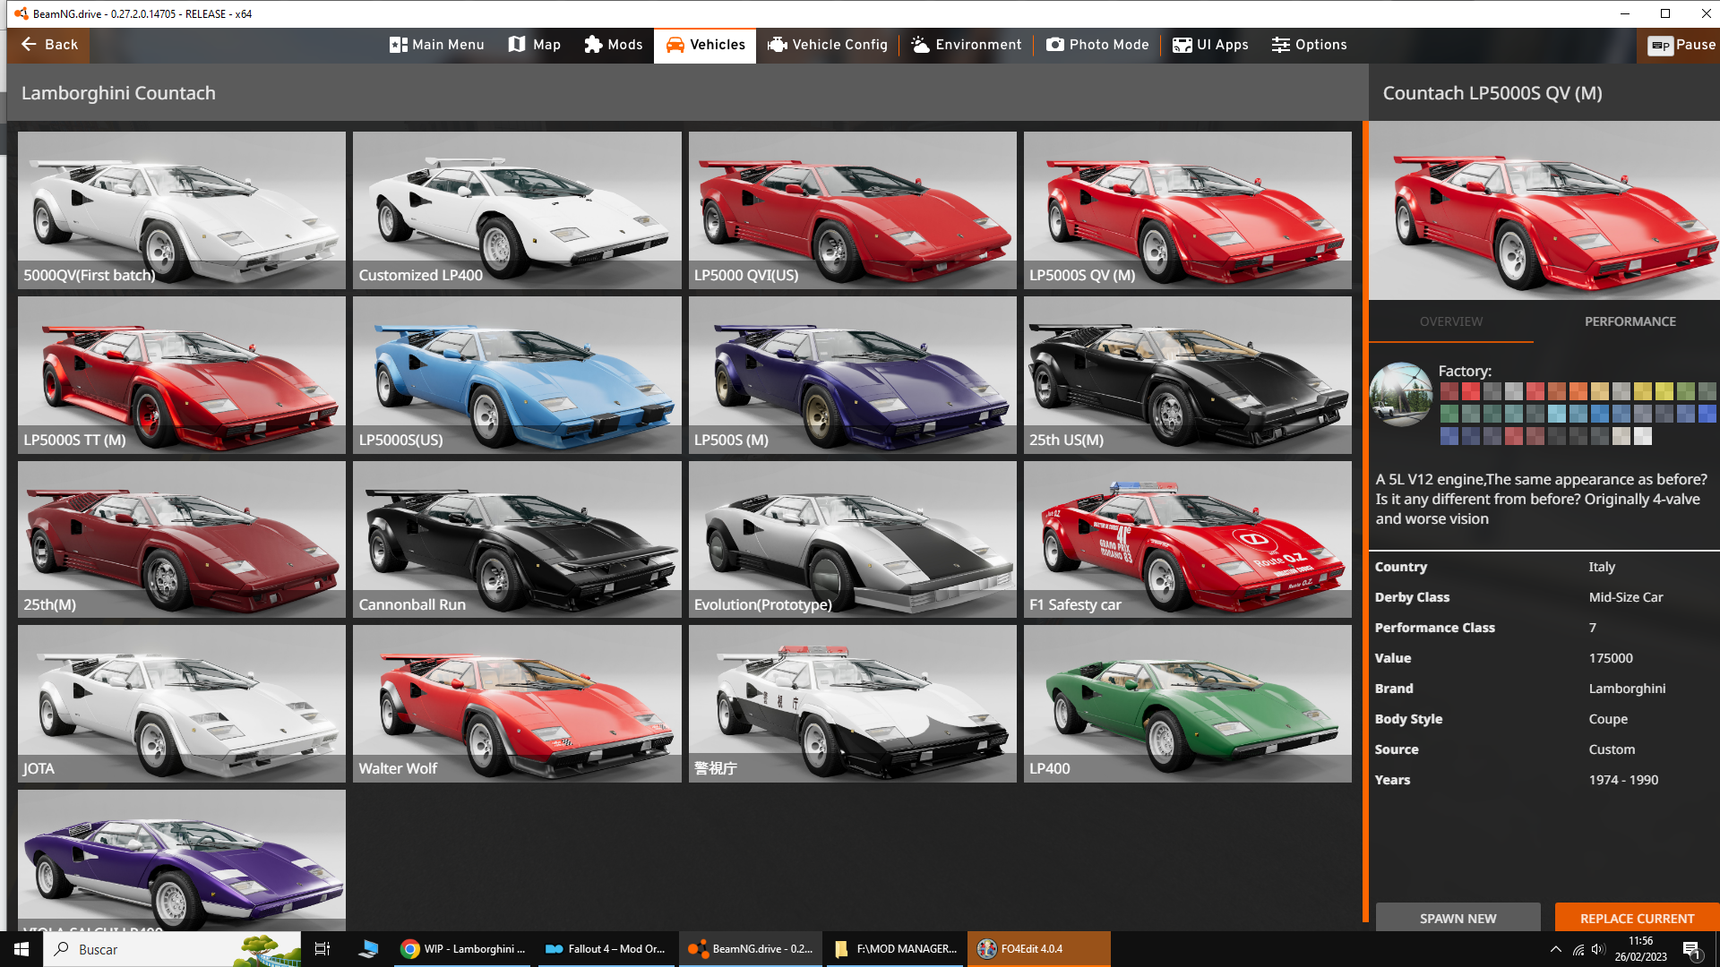Screen dimensions: 1720x967
Task: Click the Lamborghini Countach heading
Action: click(118, 93)
